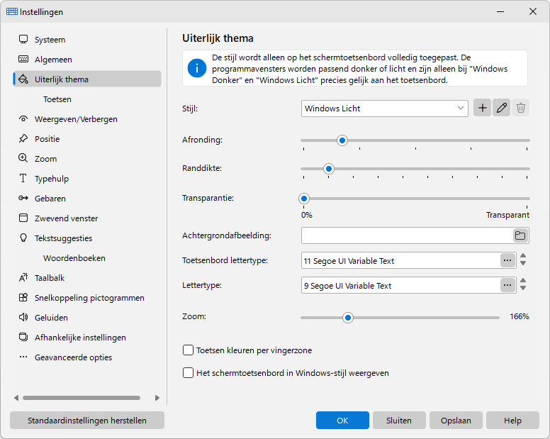Click into the Achtergrondafbeelding path field

tap(407, 235)
